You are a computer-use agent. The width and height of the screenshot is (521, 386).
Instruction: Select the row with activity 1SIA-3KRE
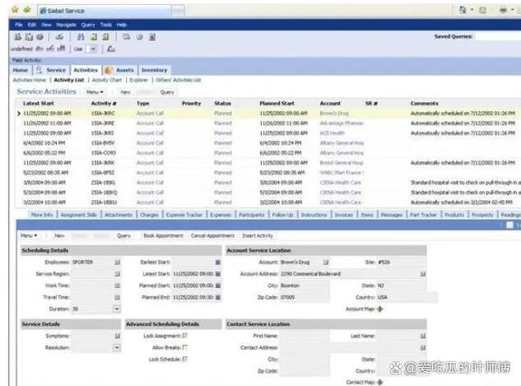coord(267,123)
